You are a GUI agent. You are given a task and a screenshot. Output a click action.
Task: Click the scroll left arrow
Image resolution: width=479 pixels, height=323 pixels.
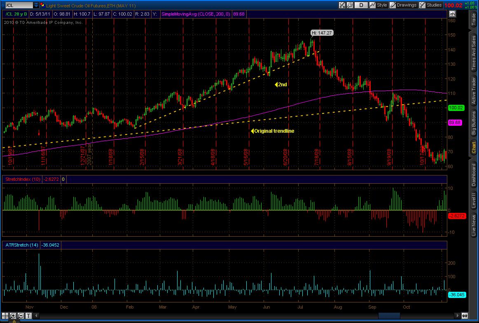click(x=36, y=315)
